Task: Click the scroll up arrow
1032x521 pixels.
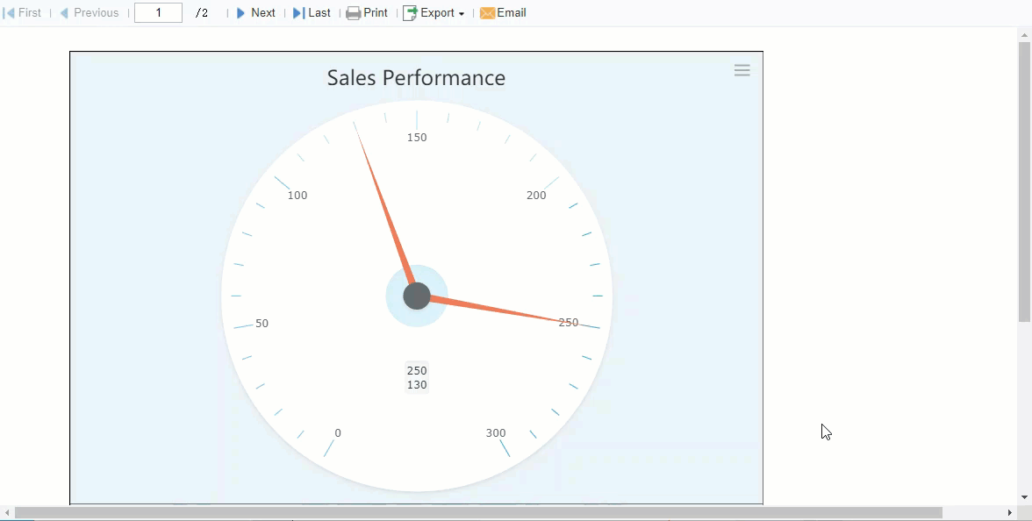Action: coord(1024,35)
